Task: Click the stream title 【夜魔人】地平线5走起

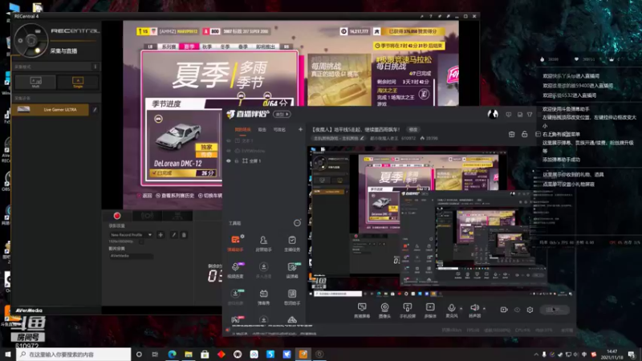Action: pyautogui.click(x=356, y=129)
